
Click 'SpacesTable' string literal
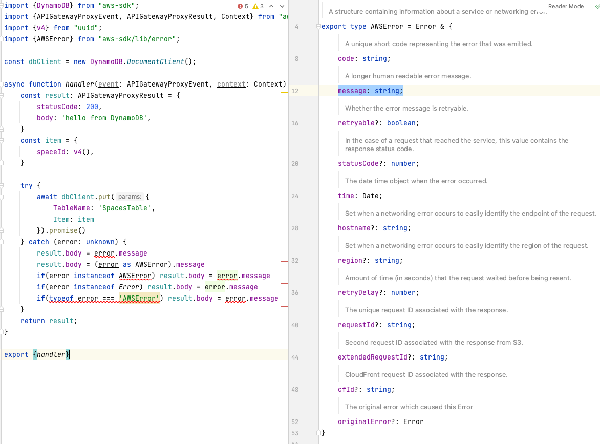pyautogui.click(x=125, y=208)
